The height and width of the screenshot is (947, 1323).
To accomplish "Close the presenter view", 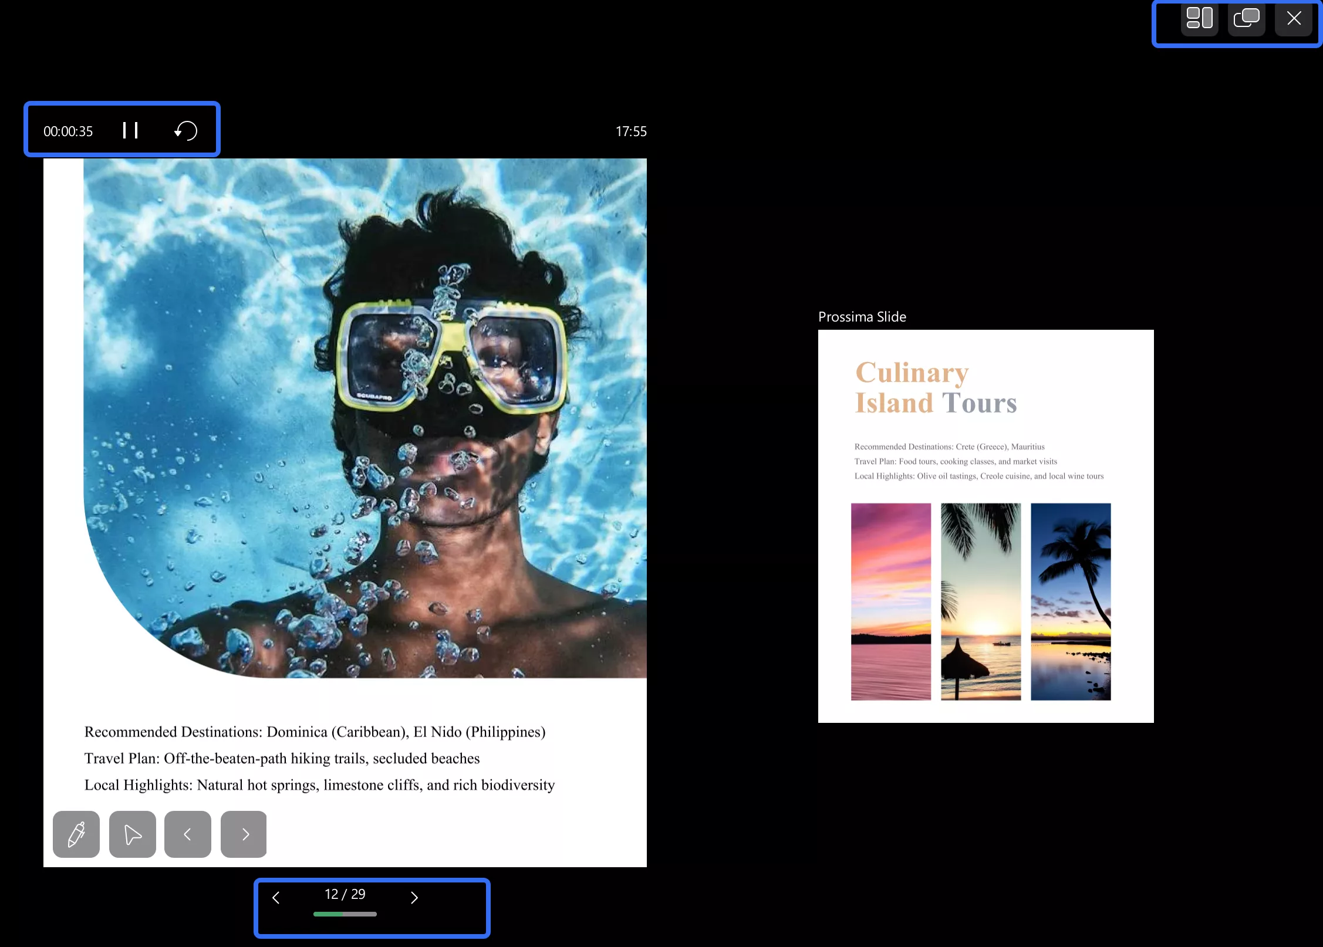I will tap(1294, 18).
